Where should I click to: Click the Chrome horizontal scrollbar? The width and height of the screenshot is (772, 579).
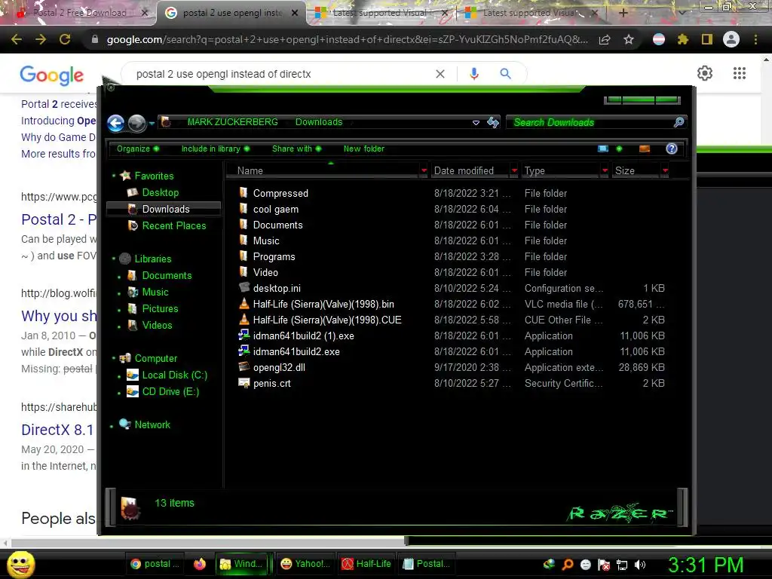click(x=208, y=543)
